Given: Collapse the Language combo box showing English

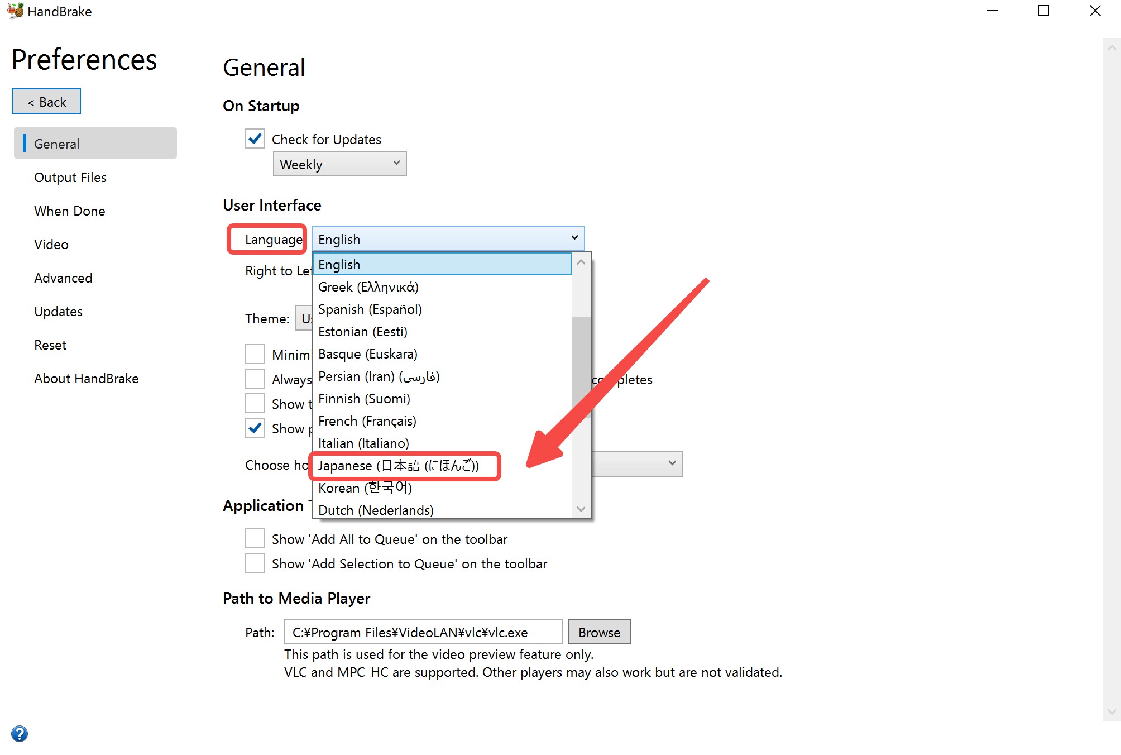Looking at the screenshot, I should click(448, 238).
